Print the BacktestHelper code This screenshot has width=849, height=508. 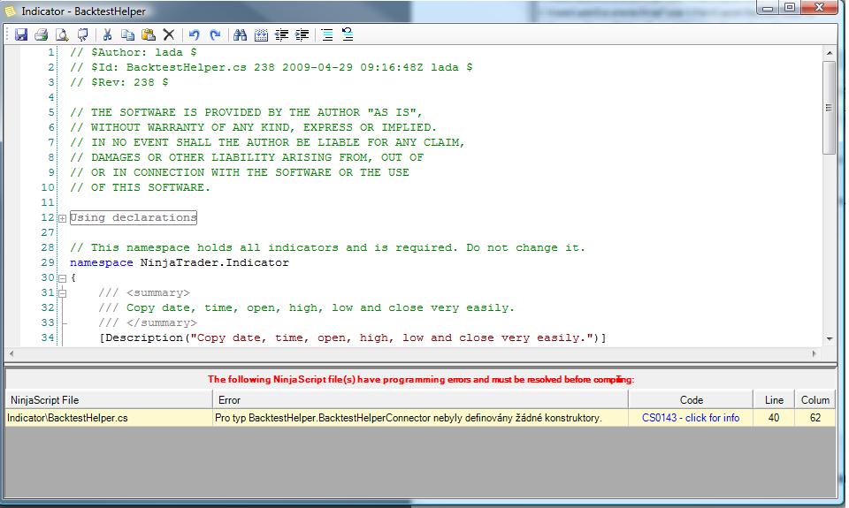(42, 34)
